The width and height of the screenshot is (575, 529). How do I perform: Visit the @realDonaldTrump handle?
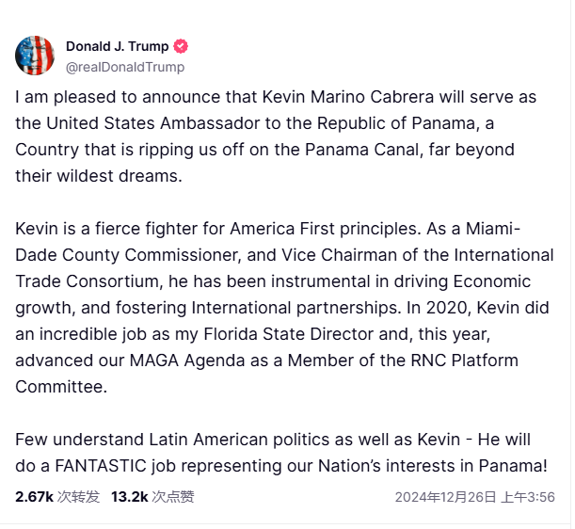125,67
